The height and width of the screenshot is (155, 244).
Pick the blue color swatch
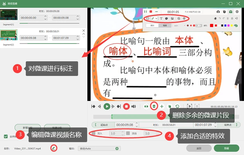coord(225,25)
